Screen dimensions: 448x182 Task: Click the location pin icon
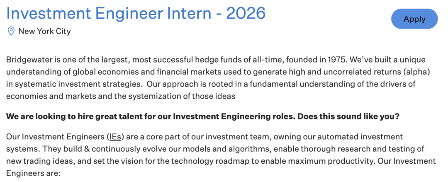point(11,31)
